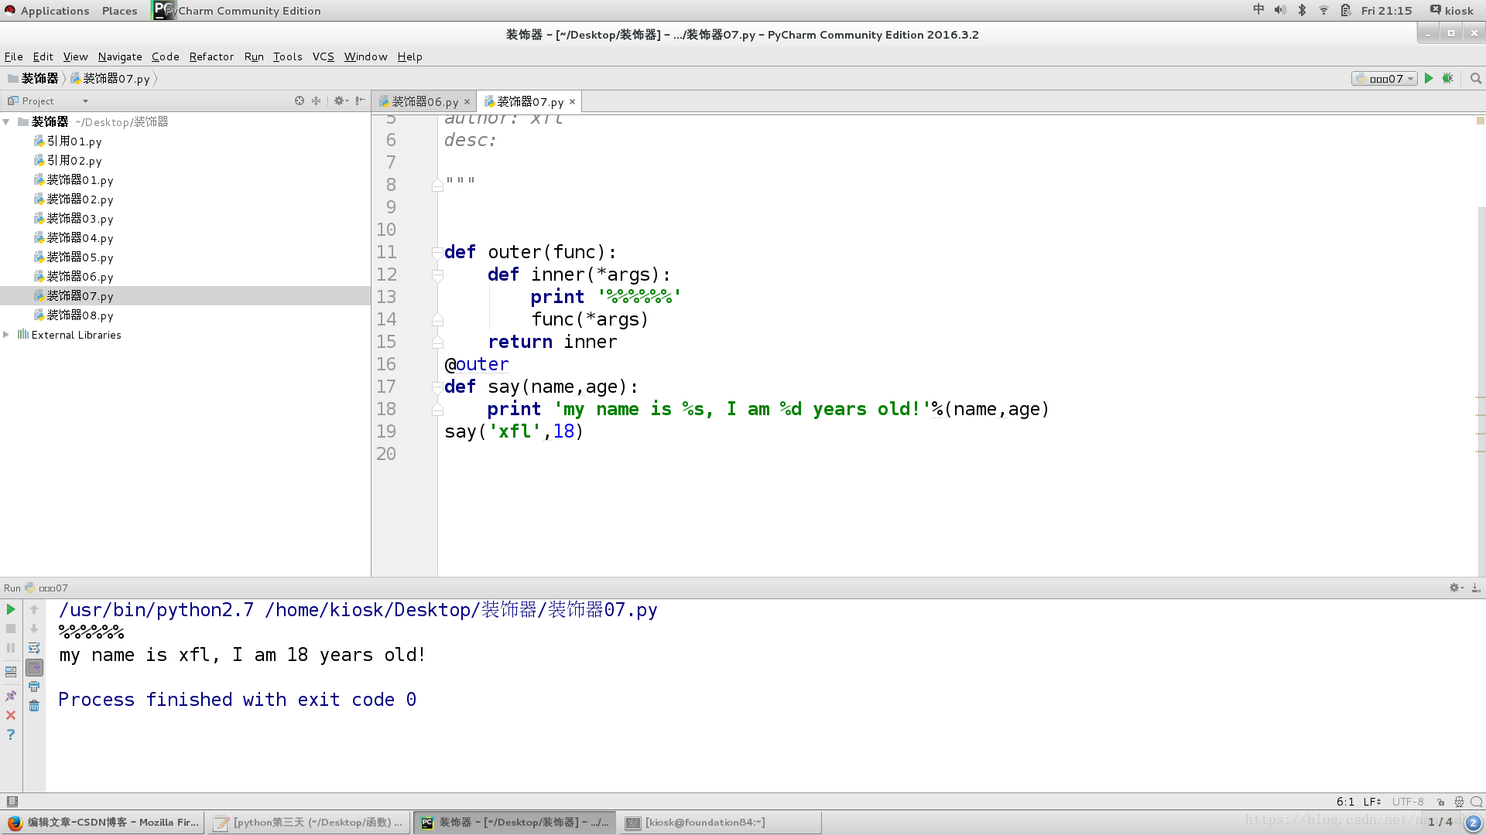Toggle the pin tab icon in Run panel
This screenshot has height=835, width=1486.
[x=11, y=696]
